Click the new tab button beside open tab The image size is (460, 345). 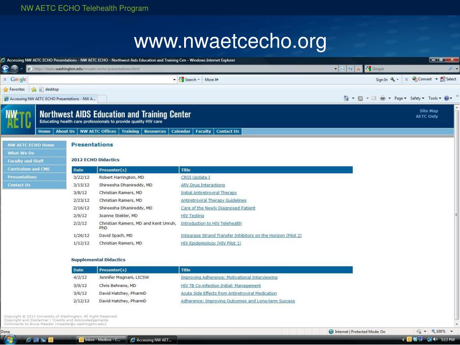click(102, 99)
